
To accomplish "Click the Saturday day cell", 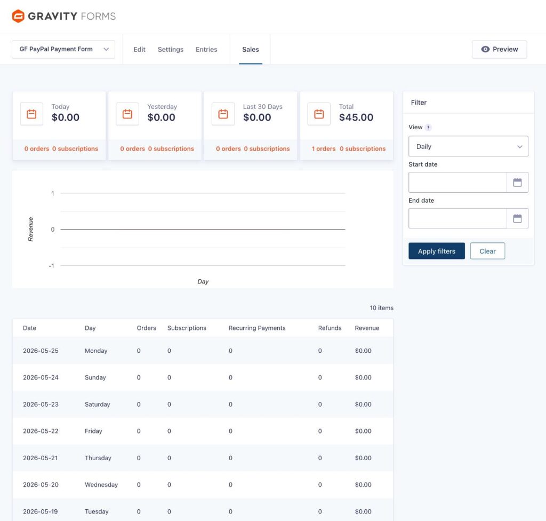I will click(98, 405).
